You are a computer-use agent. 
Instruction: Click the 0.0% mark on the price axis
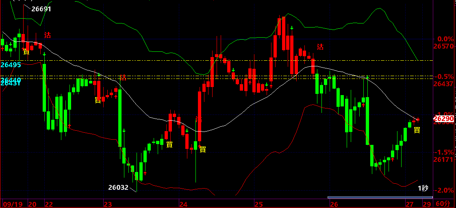[444, 39]
